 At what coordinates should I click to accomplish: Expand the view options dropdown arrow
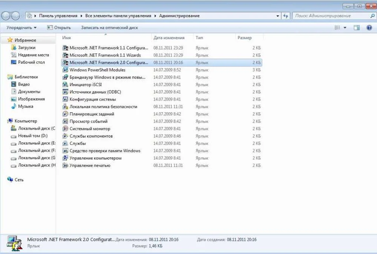[x=345, y=28]
